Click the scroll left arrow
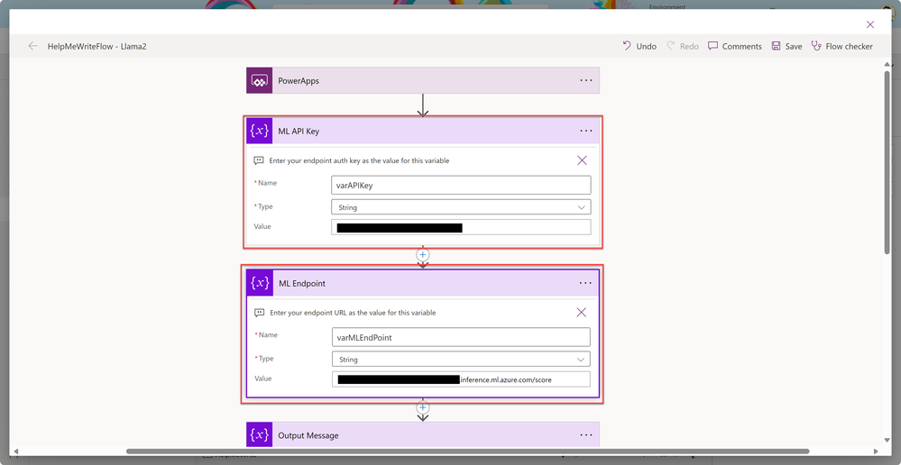Viewport: 901px width, 465px height. (16, 451)
